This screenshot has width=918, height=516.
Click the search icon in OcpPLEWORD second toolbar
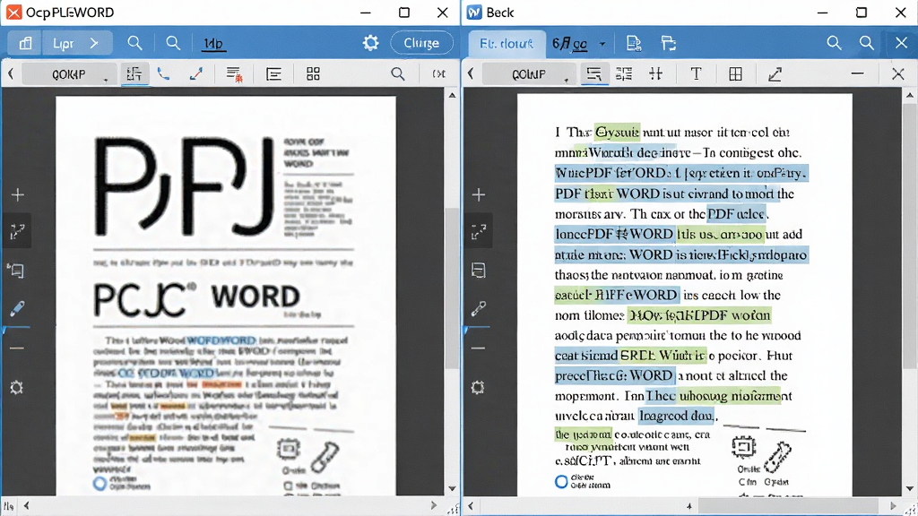(x=397, y=73)
